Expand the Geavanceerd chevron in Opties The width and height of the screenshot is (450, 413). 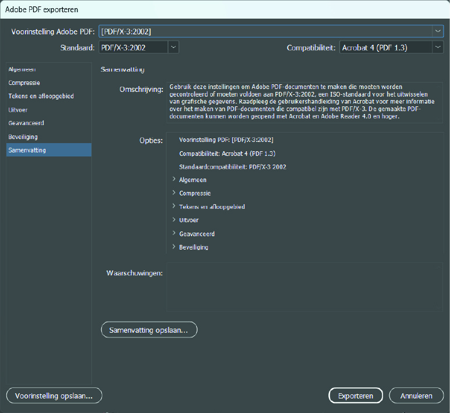174,234
